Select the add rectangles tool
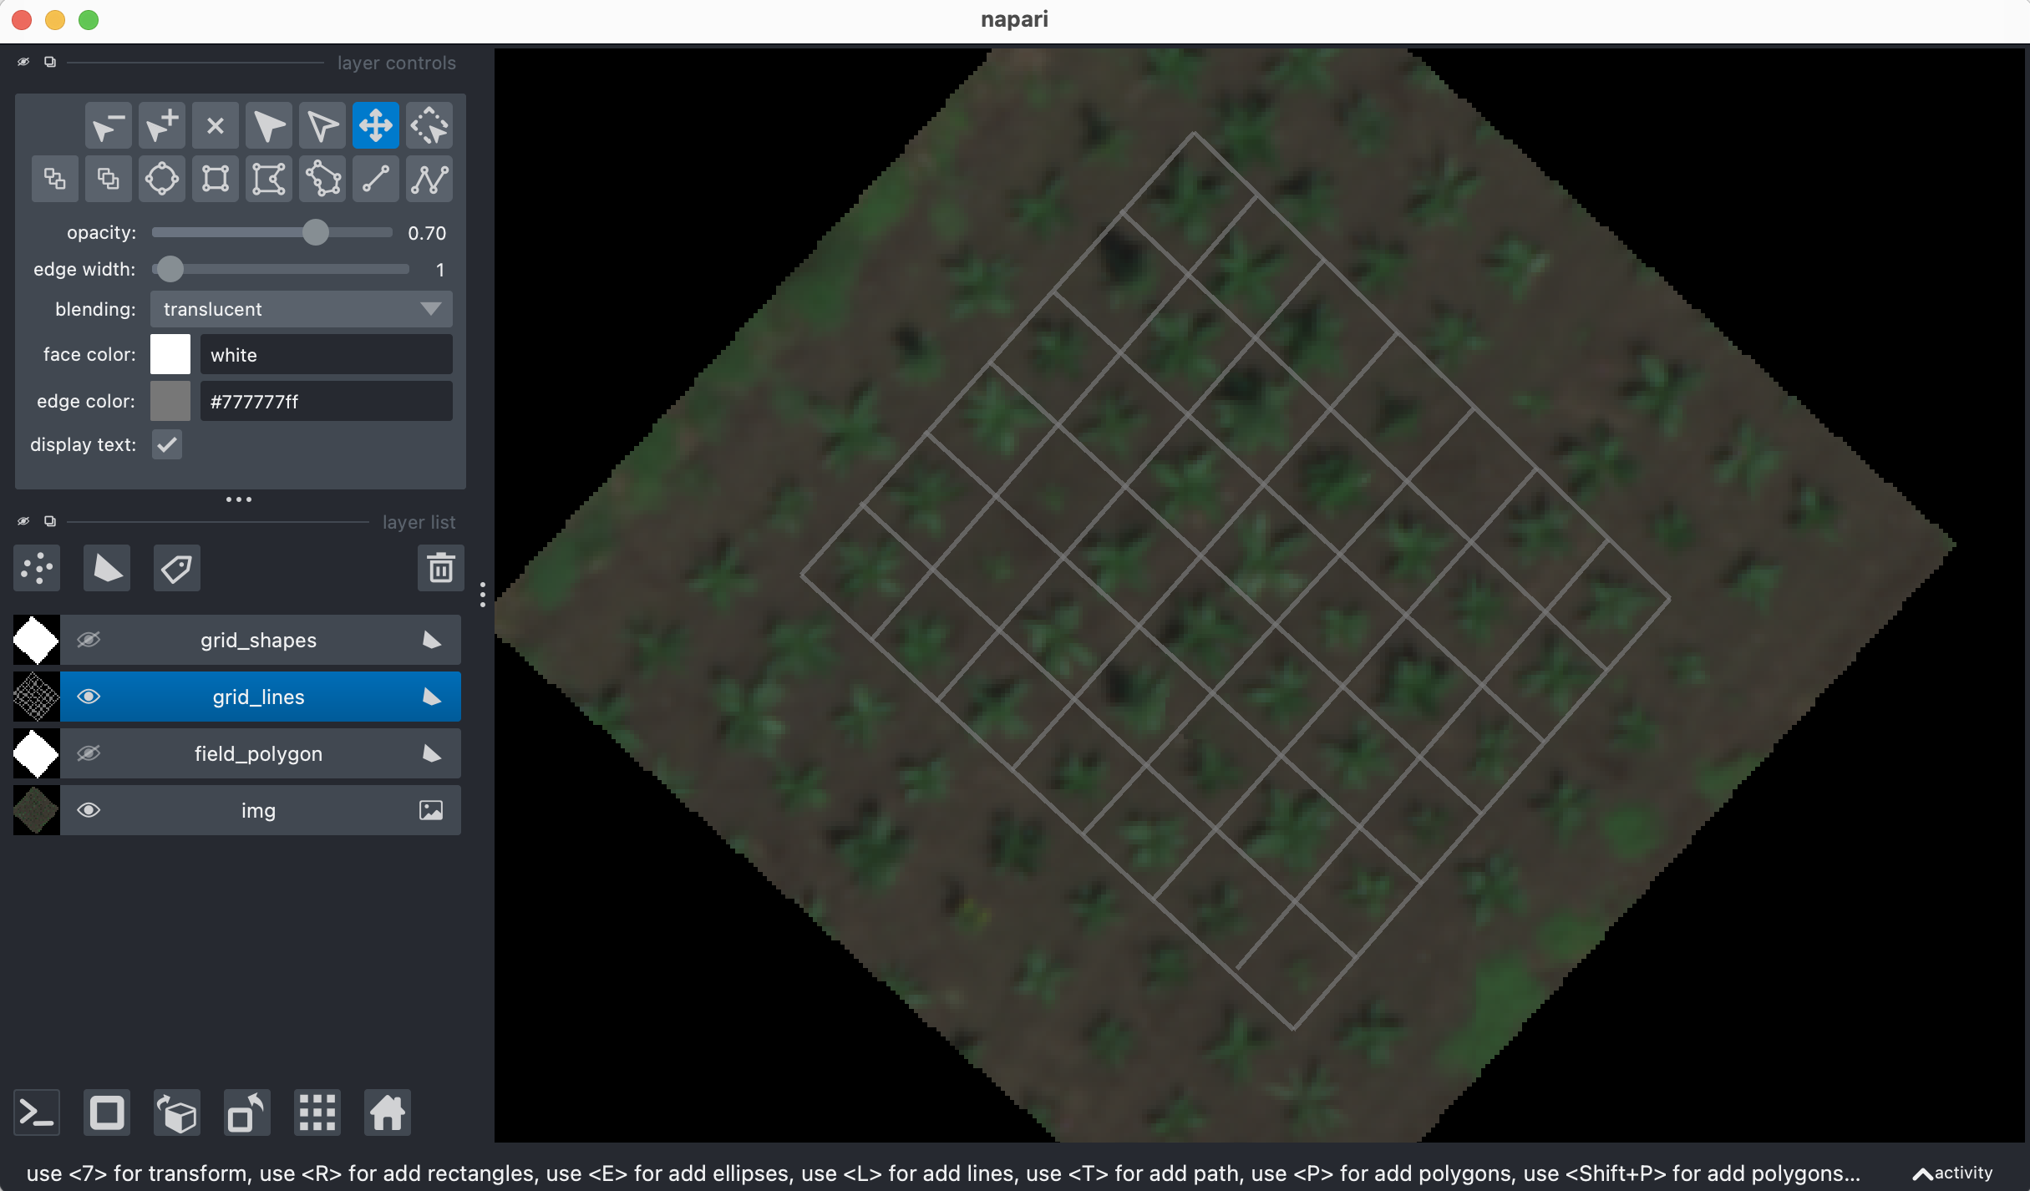2030x1191 pixels. 215,179
